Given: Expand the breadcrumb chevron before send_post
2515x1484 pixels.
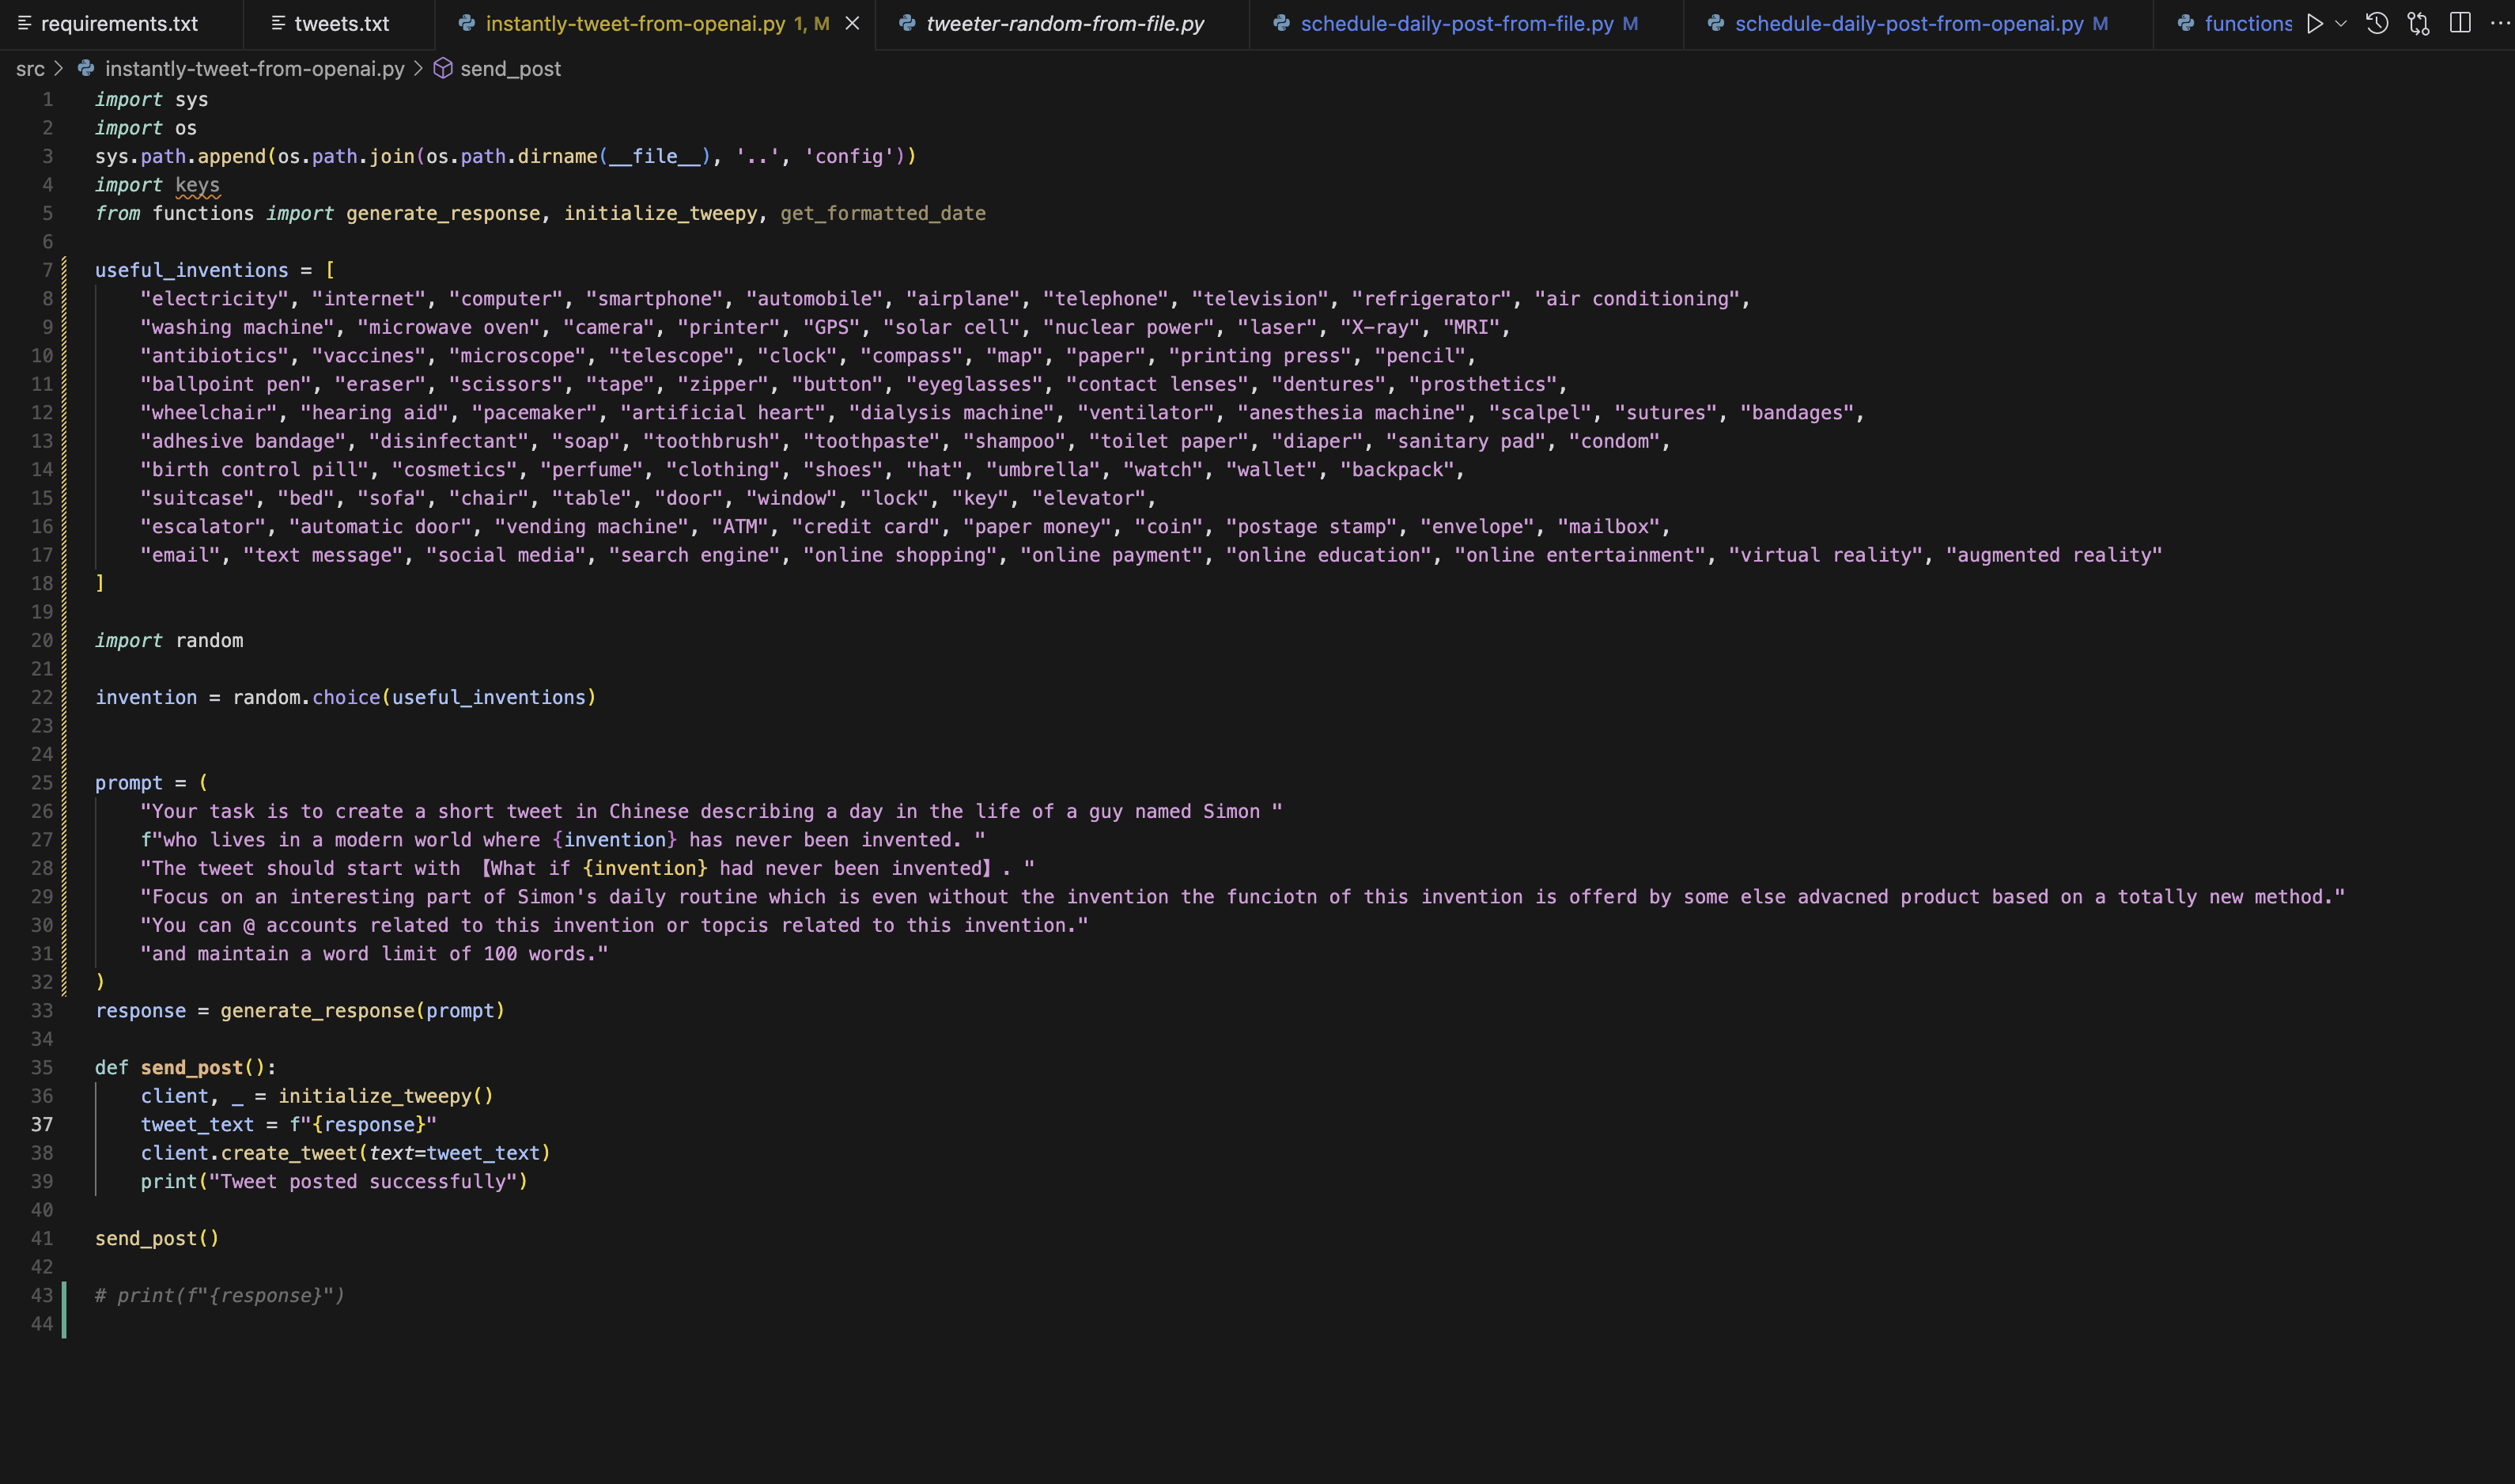Looking at the screenshot, I should (419, 69).
